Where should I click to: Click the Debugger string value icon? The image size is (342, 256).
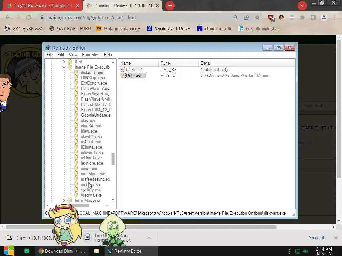122,75
